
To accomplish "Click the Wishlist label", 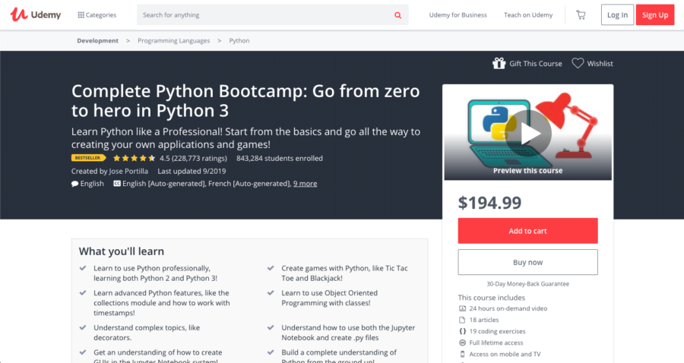I will [x=600, y=64].
